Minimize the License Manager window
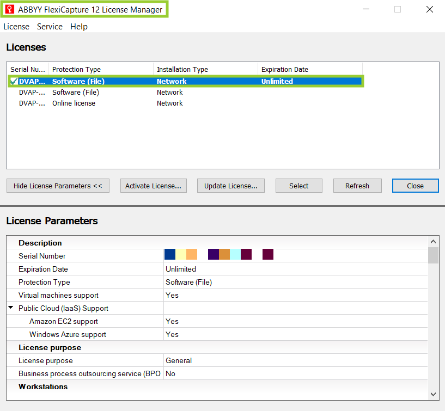Image resolution: width=445 pixels, height=411 pixels. [366, 9]
